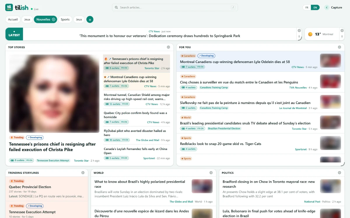This screenshot has width=350, height=218.
Task: Open Tennessee prisons chief main headline
Action: [x=52, y=147]
